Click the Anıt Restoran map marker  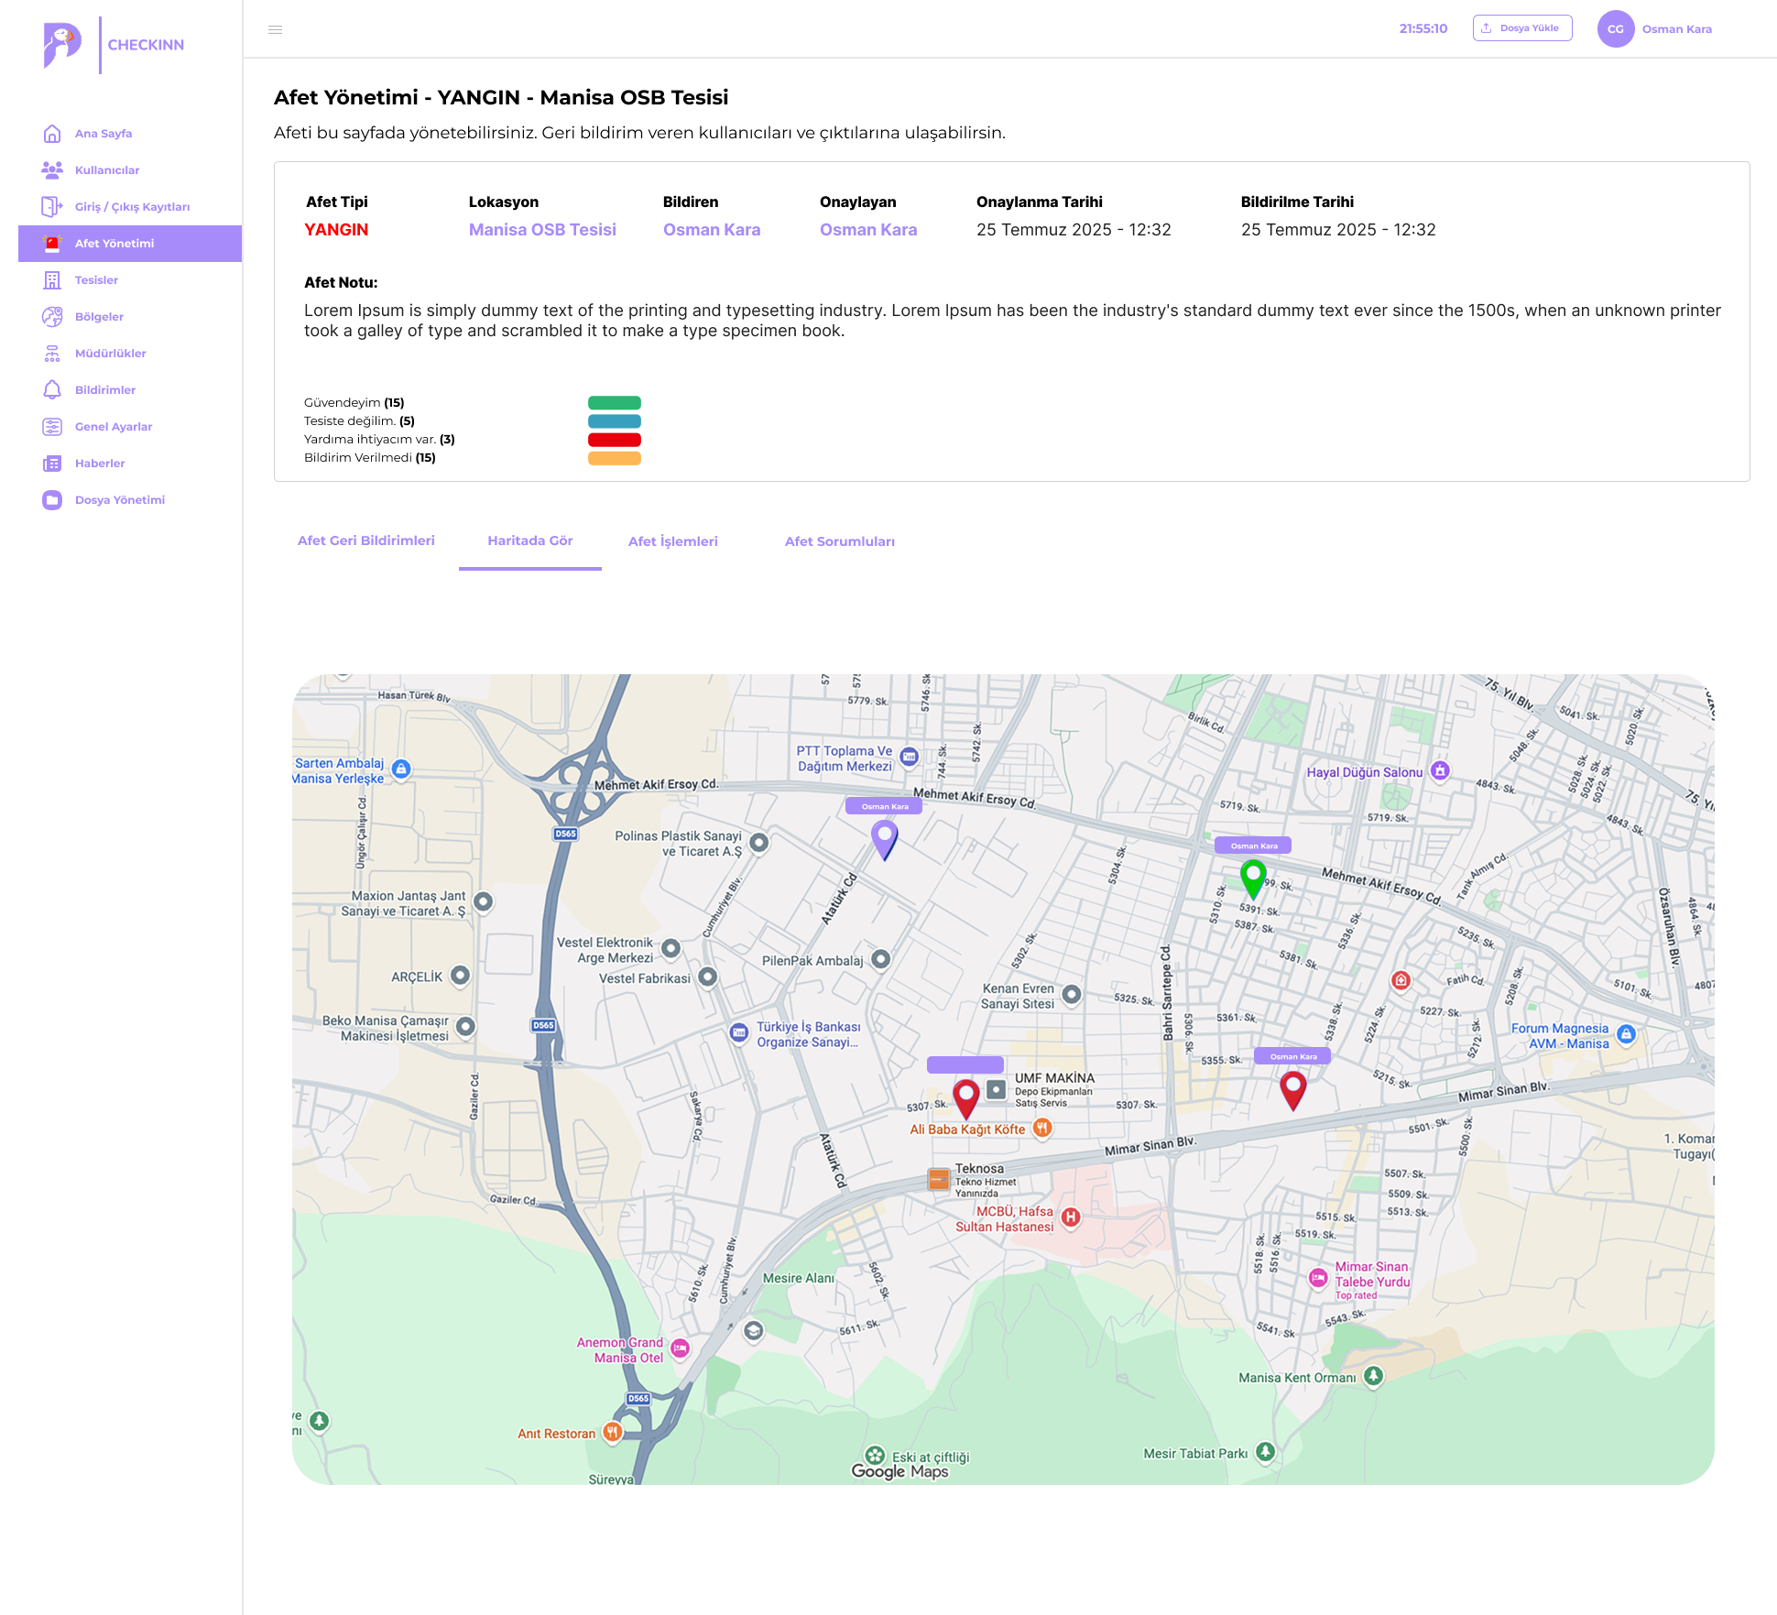tap(613, 1432)
